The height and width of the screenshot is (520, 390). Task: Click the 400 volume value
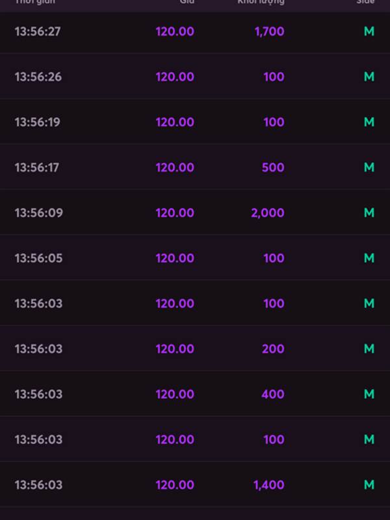(x=272, y=395)
